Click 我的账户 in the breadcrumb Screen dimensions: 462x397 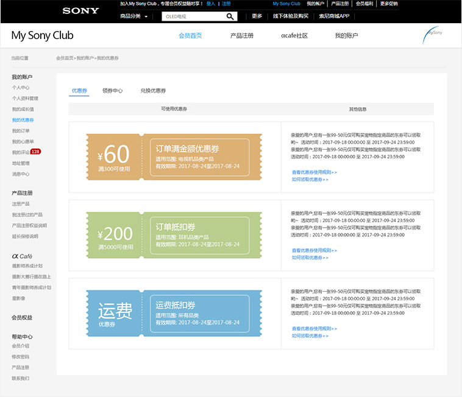tap(85, 58)
